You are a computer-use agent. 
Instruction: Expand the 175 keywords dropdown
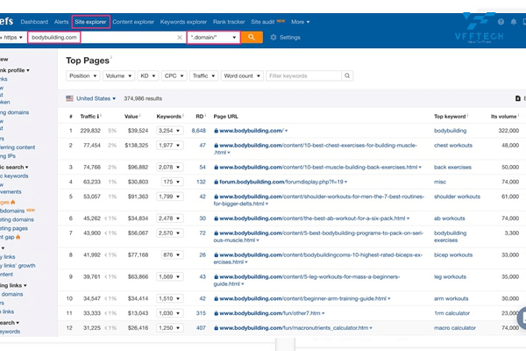coord(172,182)
